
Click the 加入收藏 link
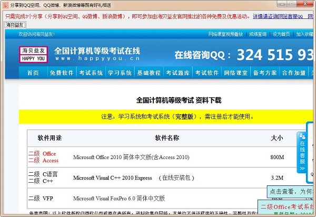[x=304, y=34]
